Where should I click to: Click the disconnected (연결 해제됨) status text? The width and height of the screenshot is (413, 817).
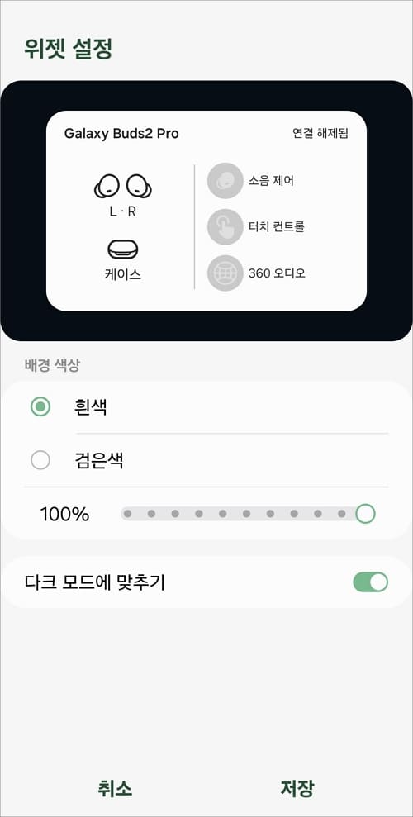(x=320, y=133)
